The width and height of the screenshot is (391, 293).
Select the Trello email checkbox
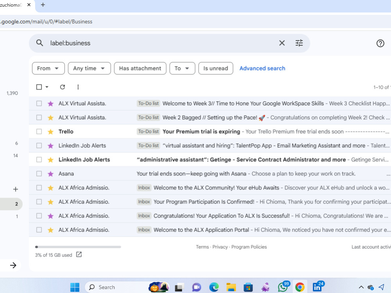point(39,132)
